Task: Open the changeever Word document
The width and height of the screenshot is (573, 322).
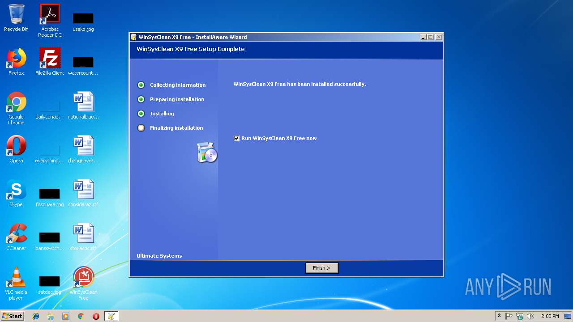Action: (x=83, y=149)
